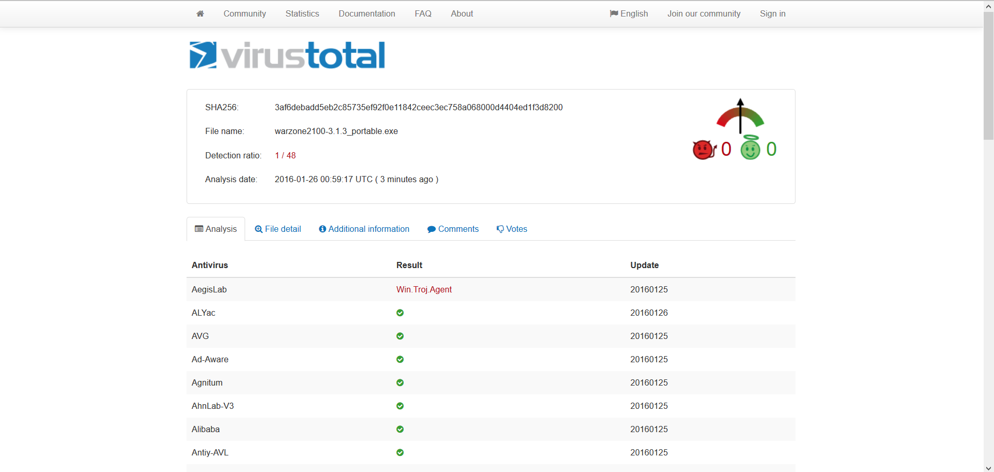Open the FAQ page
Screen dimensions: 994x472
423,13
